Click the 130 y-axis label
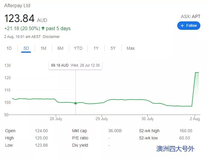This screenshot has height=159, width=207. (8, 65)
